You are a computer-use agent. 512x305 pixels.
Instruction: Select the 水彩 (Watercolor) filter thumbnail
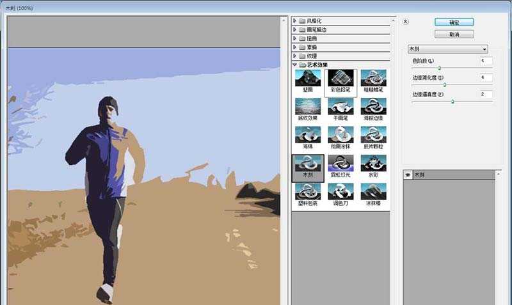pyautogui.click(x=372, y=166)
